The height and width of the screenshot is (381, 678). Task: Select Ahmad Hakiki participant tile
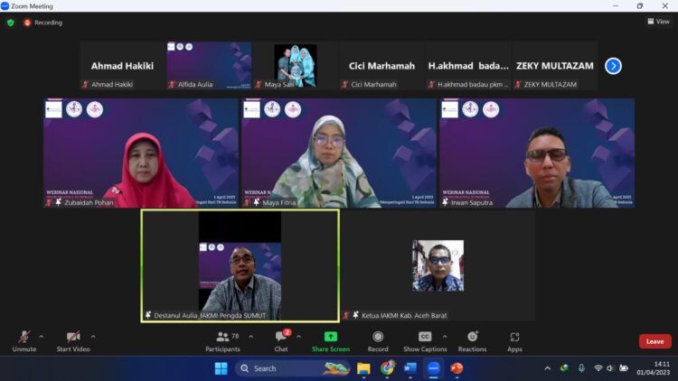pos(122,66)
